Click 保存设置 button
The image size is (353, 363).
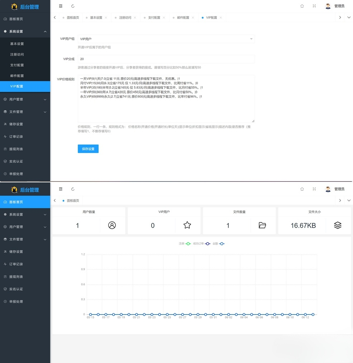coord(88,149)
